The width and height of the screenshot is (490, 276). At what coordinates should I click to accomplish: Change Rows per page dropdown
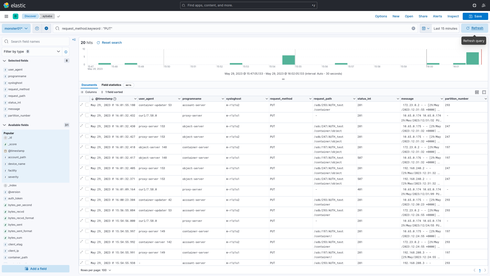coord(96,270)
